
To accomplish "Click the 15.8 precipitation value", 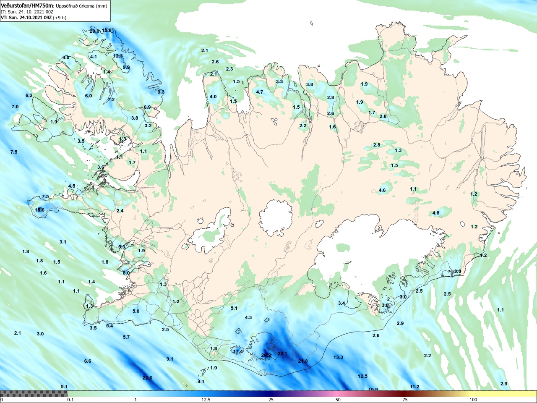I will [107, 30].
